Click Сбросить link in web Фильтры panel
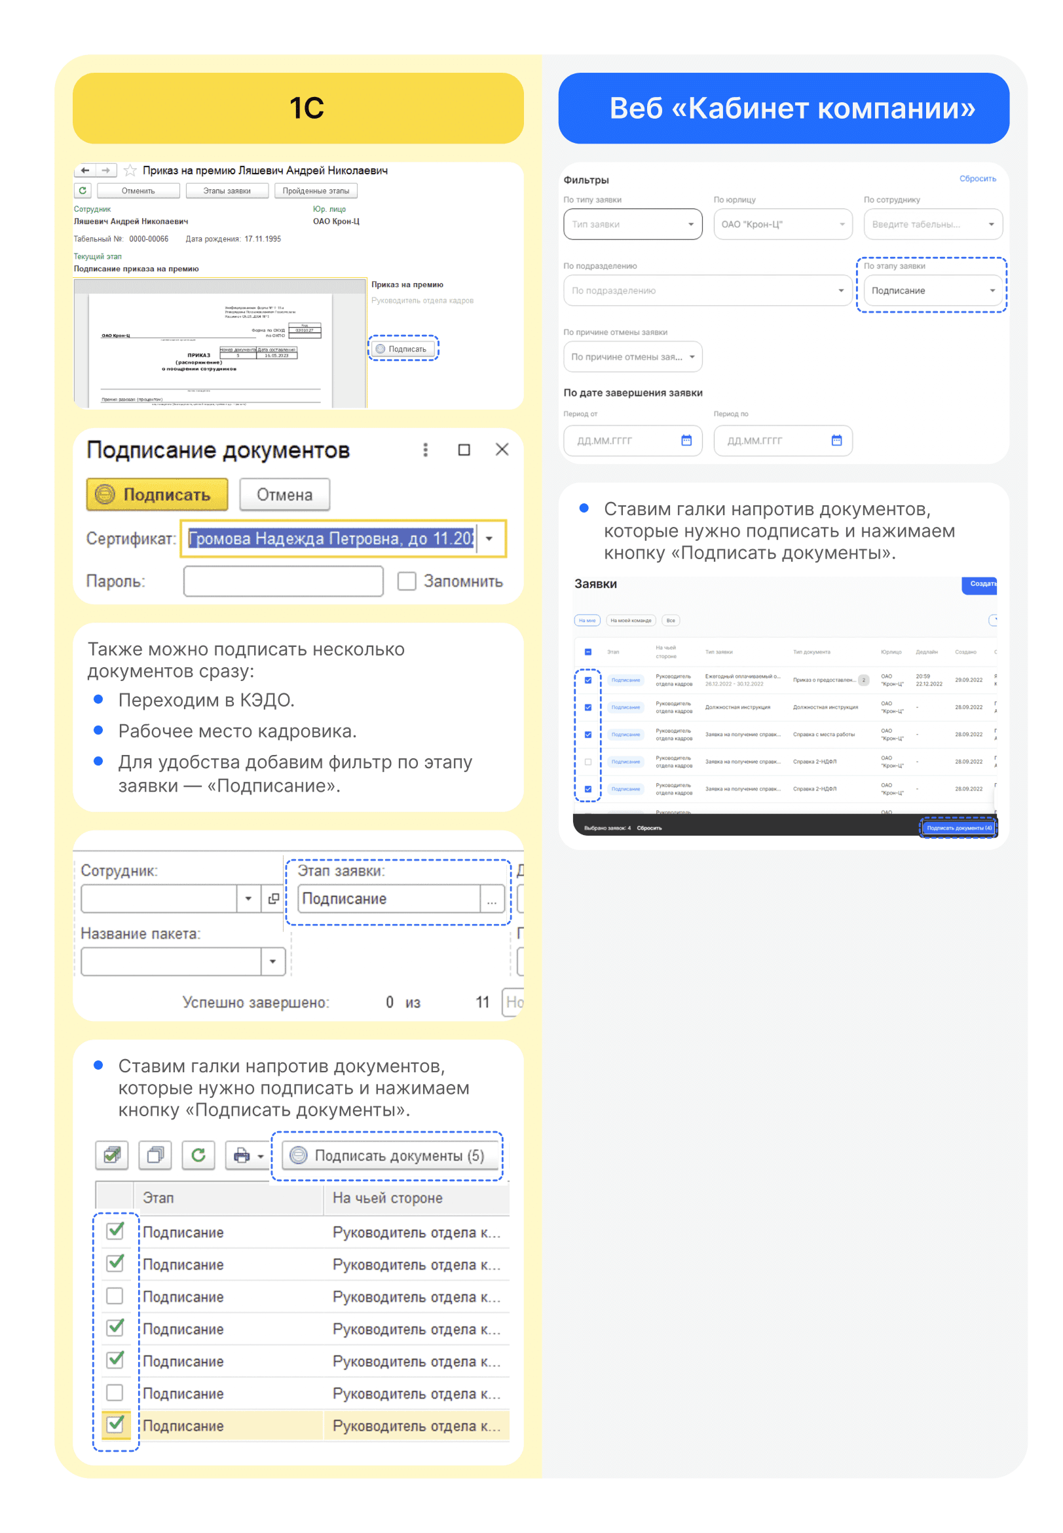Image resolution: width=1063 pixels, height=1533 pixels. [978, 179]
